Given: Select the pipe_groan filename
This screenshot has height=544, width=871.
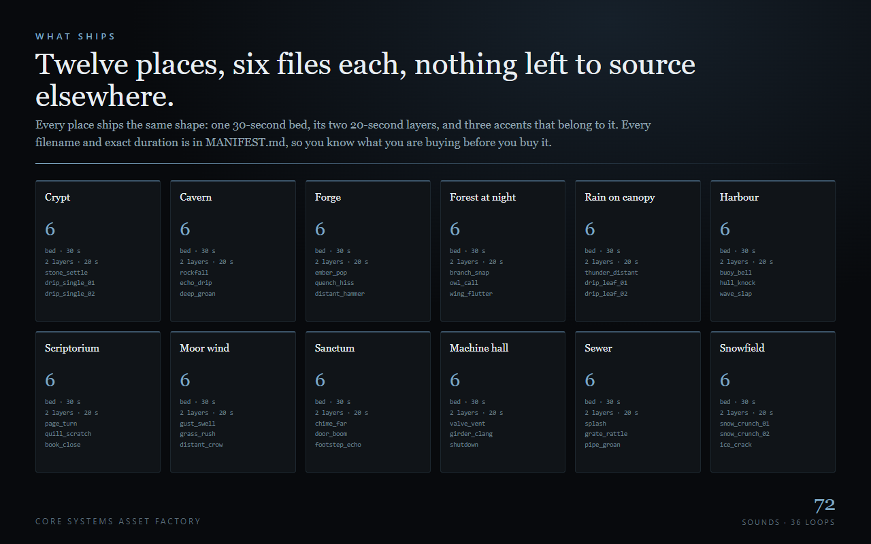Looking at the screenshot, I should tap(602, 445).
